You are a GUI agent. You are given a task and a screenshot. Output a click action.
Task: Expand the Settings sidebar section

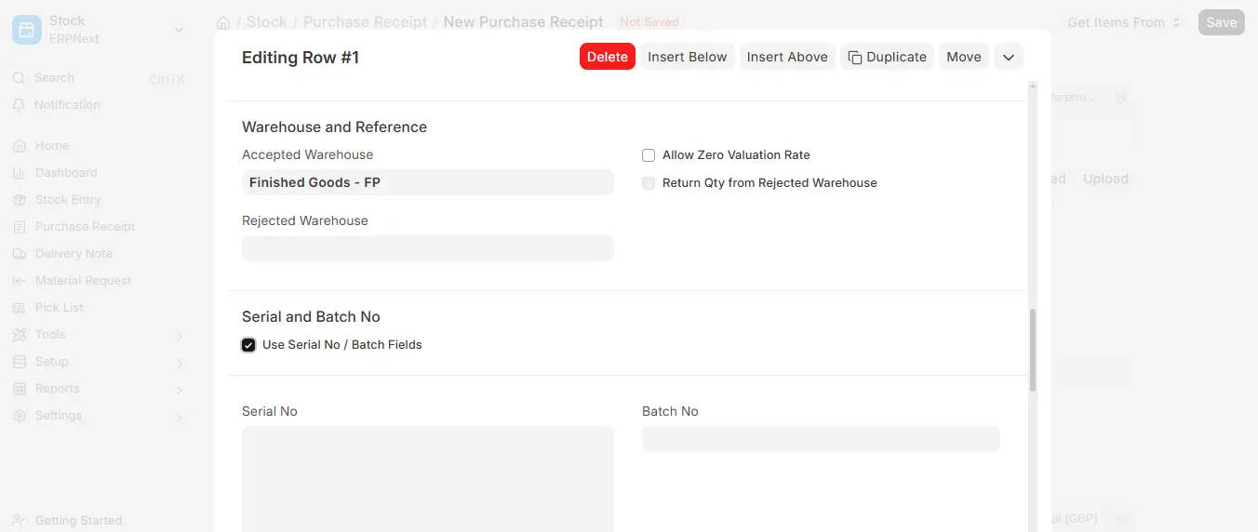click(180, 417)
